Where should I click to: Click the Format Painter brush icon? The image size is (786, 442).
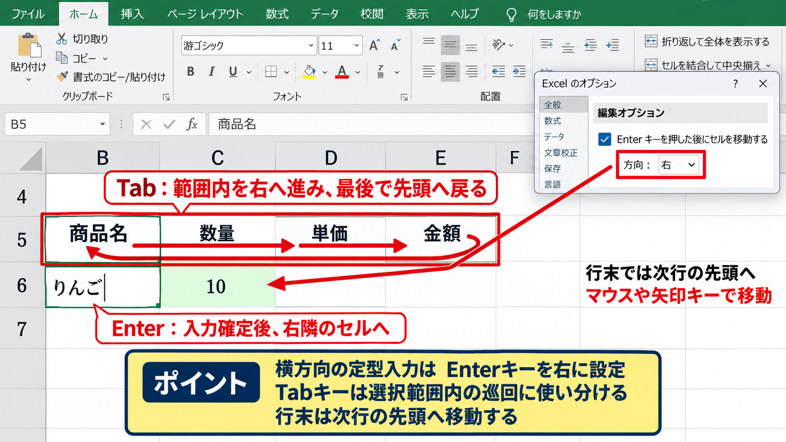[62, 76]
